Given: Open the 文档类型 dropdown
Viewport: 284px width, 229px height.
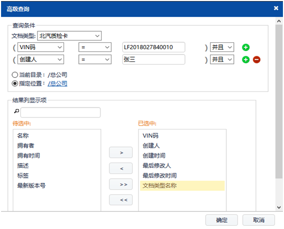Looking at the screenshot, I should click(x=69, y=36).
